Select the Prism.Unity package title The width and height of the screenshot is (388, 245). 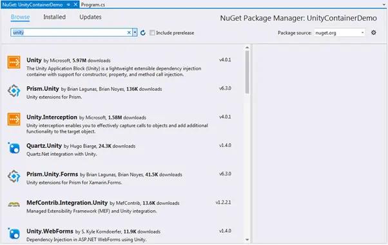(x=43, y=88)
